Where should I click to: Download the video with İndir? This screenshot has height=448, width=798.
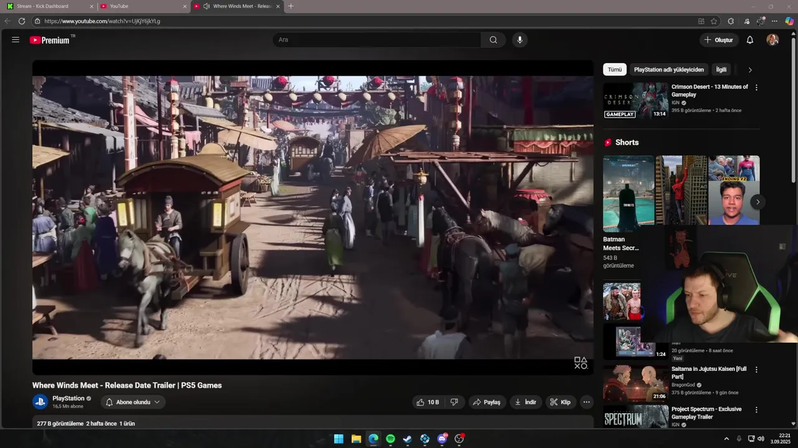(525, 402)
